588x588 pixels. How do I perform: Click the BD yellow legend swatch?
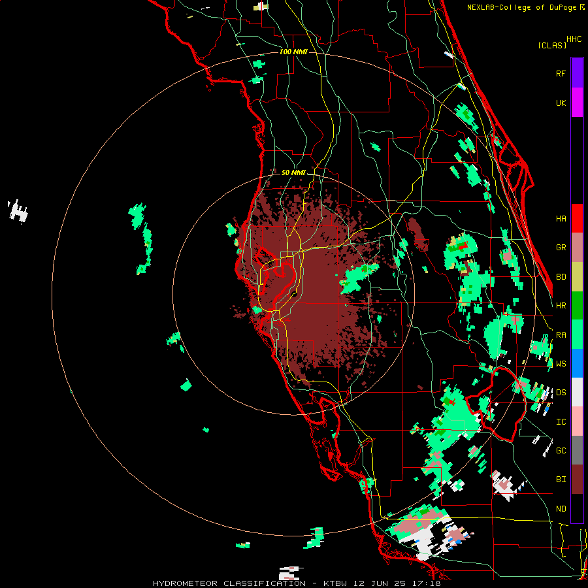(577, 277)
